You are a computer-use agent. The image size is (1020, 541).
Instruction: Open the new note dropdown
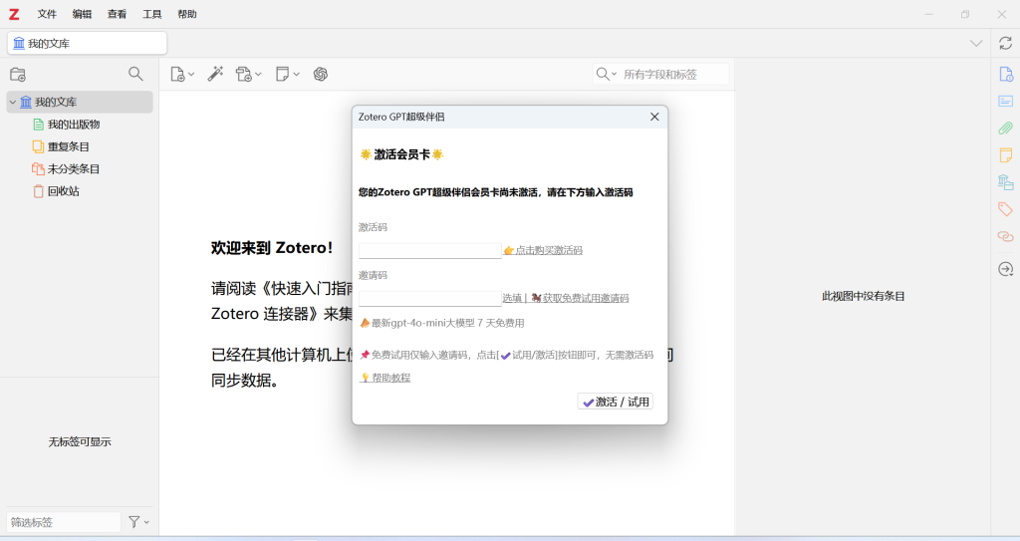287,74
